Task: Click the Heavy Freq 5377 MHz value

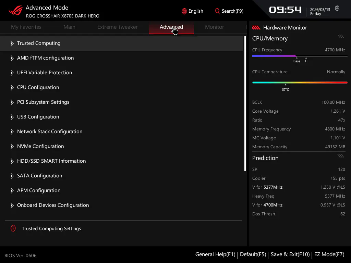Action: click(x=335, y=196)
